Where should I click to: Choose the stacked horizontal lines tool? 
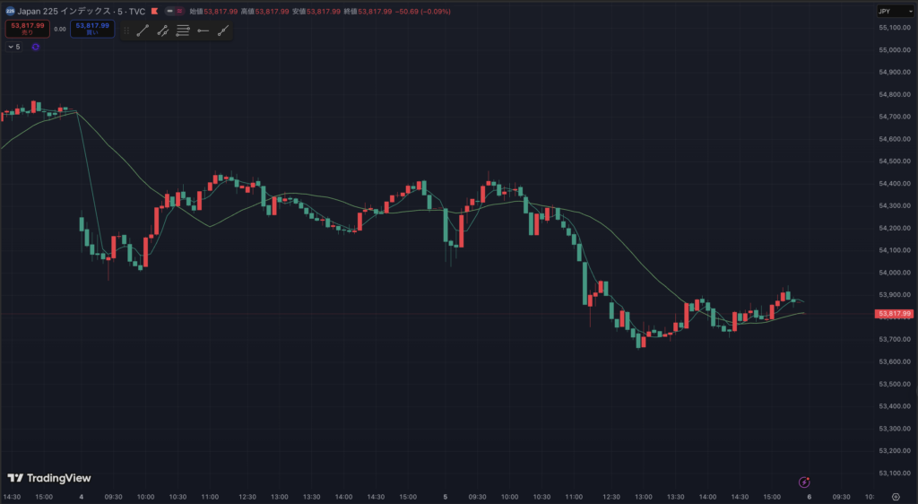coord(183,30)
